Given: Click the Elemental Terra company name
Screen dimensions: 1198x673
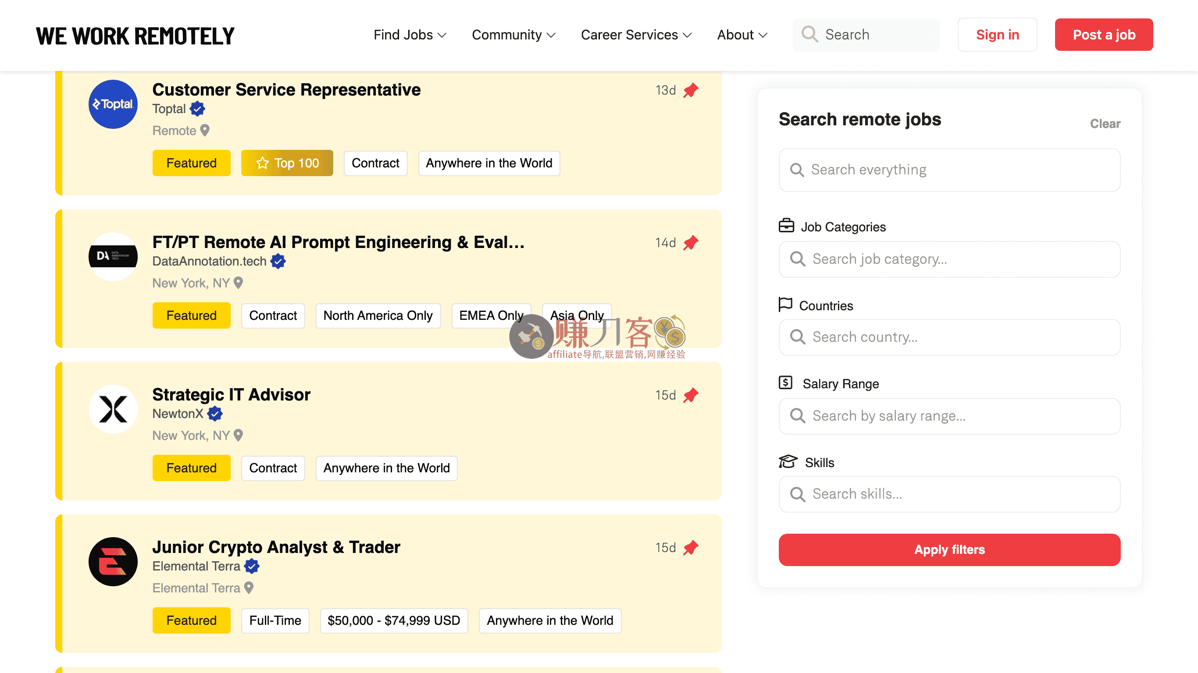Looking at the screenshot, I should (x=196, y=566).
